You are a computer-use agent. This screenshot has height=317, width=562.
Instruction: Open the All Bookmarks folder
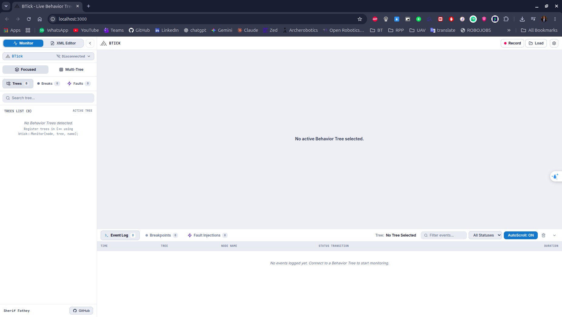coord(539,30)
